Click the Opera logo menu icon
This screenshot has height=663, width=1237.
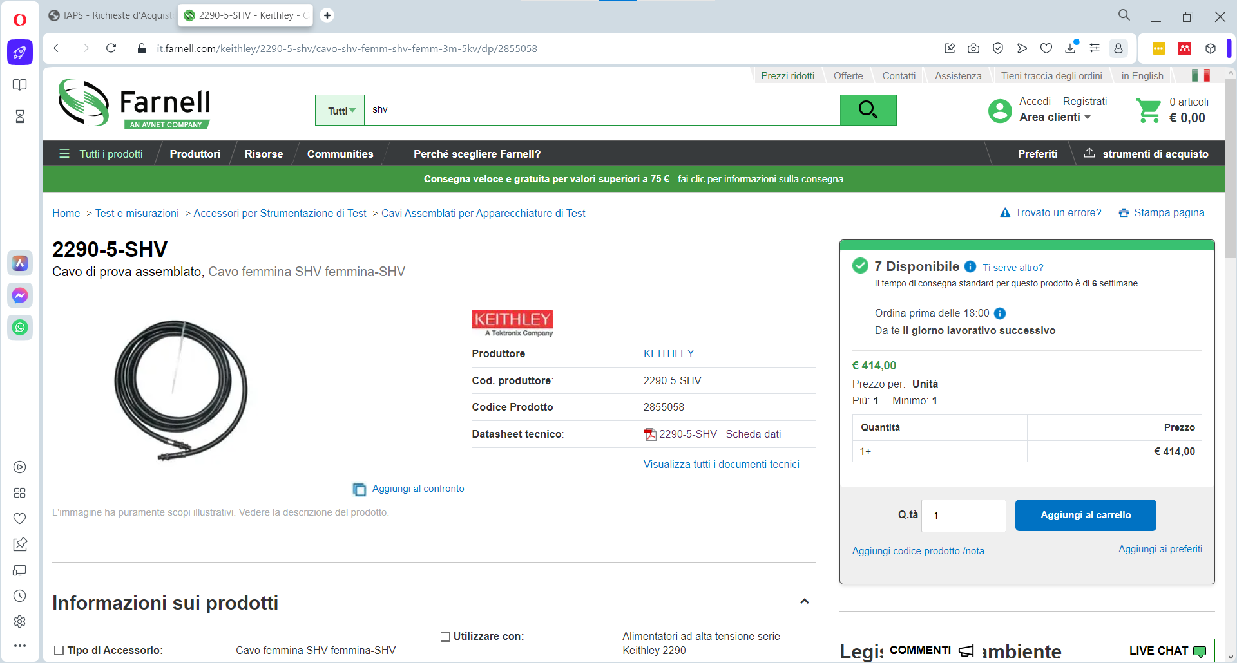(20, 20)
